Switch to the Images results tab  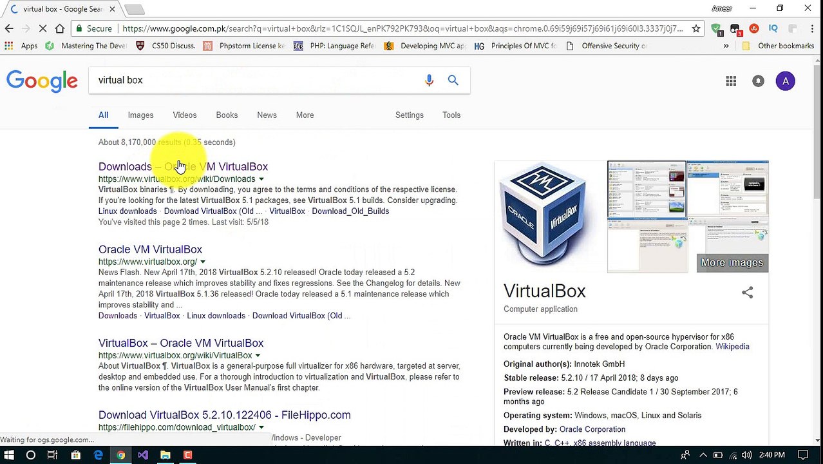pyautogui.click(x=140, y=115)
